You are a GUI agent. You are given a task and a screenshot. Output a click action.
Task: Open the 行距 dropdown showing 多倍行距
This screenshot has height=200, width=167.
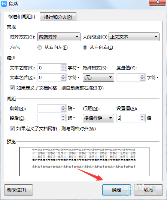[98, 118]
